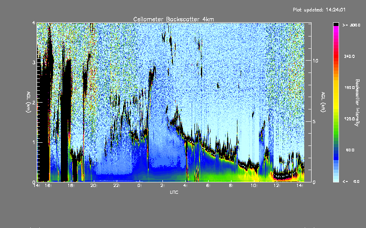Click the "6:" time tick label
This screenshot has width=366, height=228.
click(208, 186)
